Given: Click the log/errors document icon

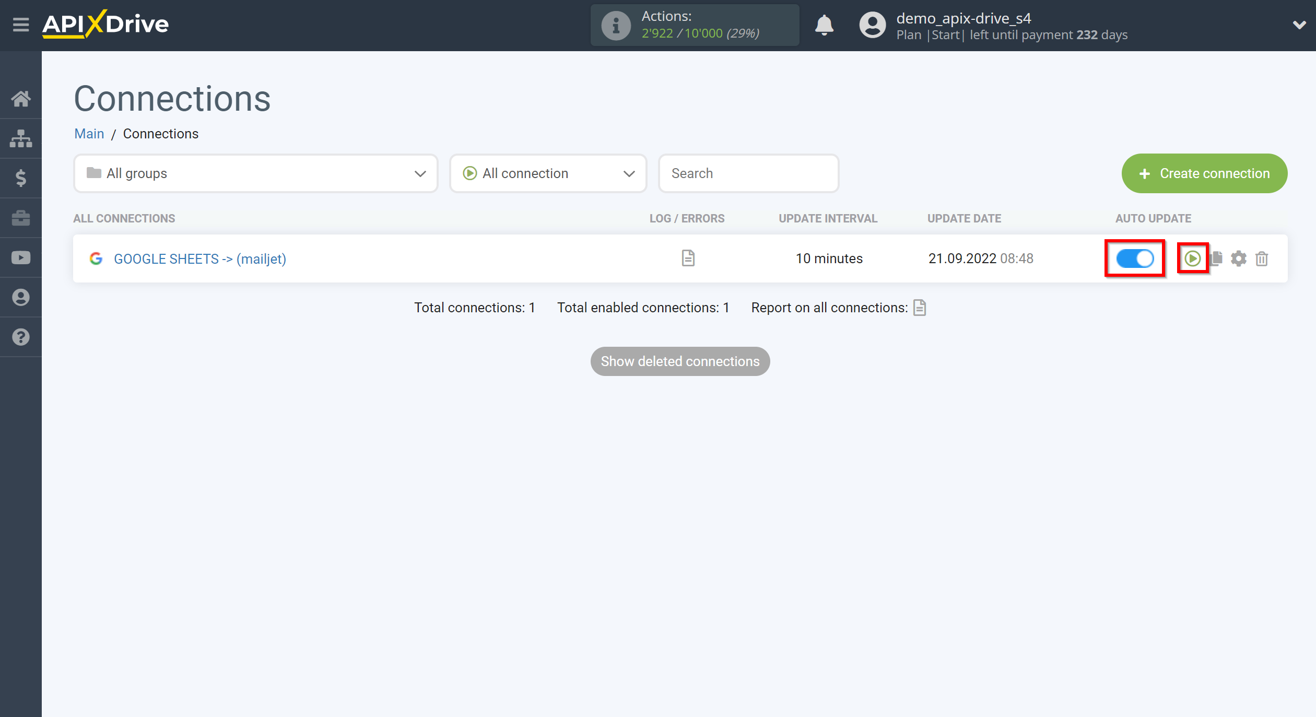Looking at the screenshot, I should point(688,258).
